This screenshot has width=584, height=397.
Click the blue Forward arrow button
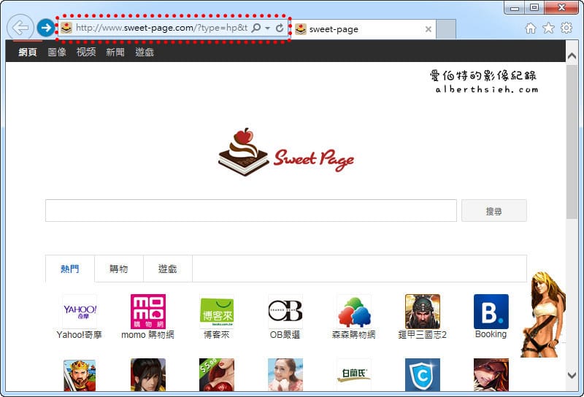[46, 28]
